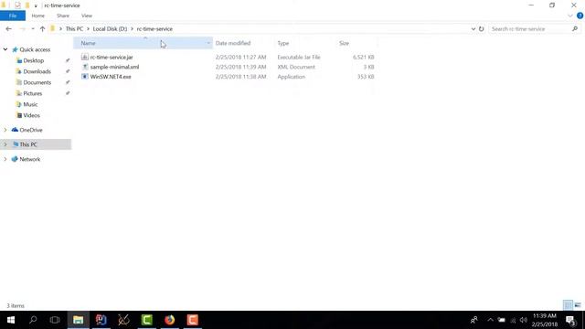Image resolution: width=585 pixels, height=329 pixels.
Task: Open the Windows Start menu
Action: pos(11,320)
